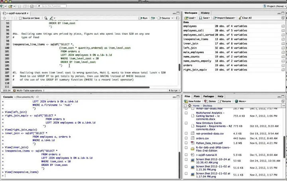Click the Re-run previous region icon

153,18
